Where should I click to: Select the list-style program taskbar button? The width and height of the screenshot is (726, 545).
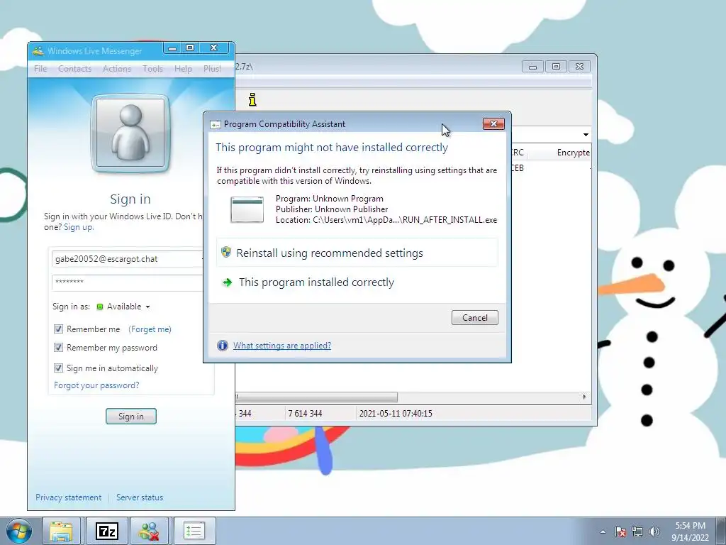[194, 531]
